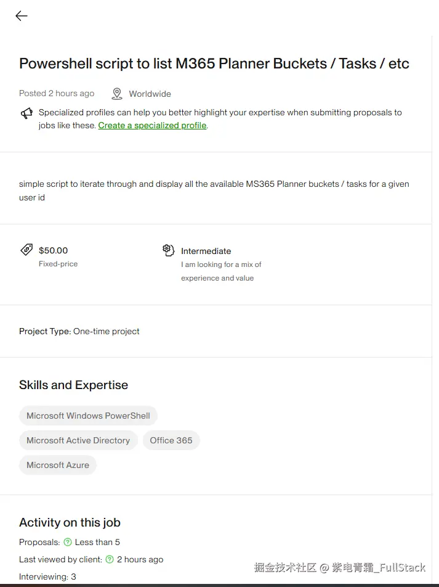The width and height of the screenshot is (439, 587).
Task: Click the job title heading text
Action: [x=214, y=64]
